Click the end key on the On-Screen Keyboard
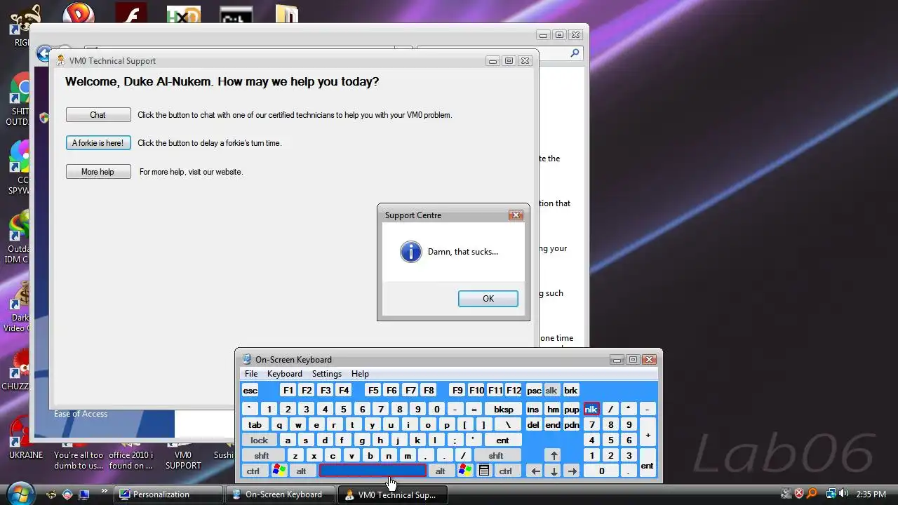The height and width of the screenshot is (505, 898). click(x=553, y=424)
